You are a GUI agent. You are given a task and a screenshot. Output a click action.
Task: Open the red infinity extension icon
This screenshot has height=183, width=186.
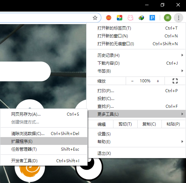pos(109,18)
